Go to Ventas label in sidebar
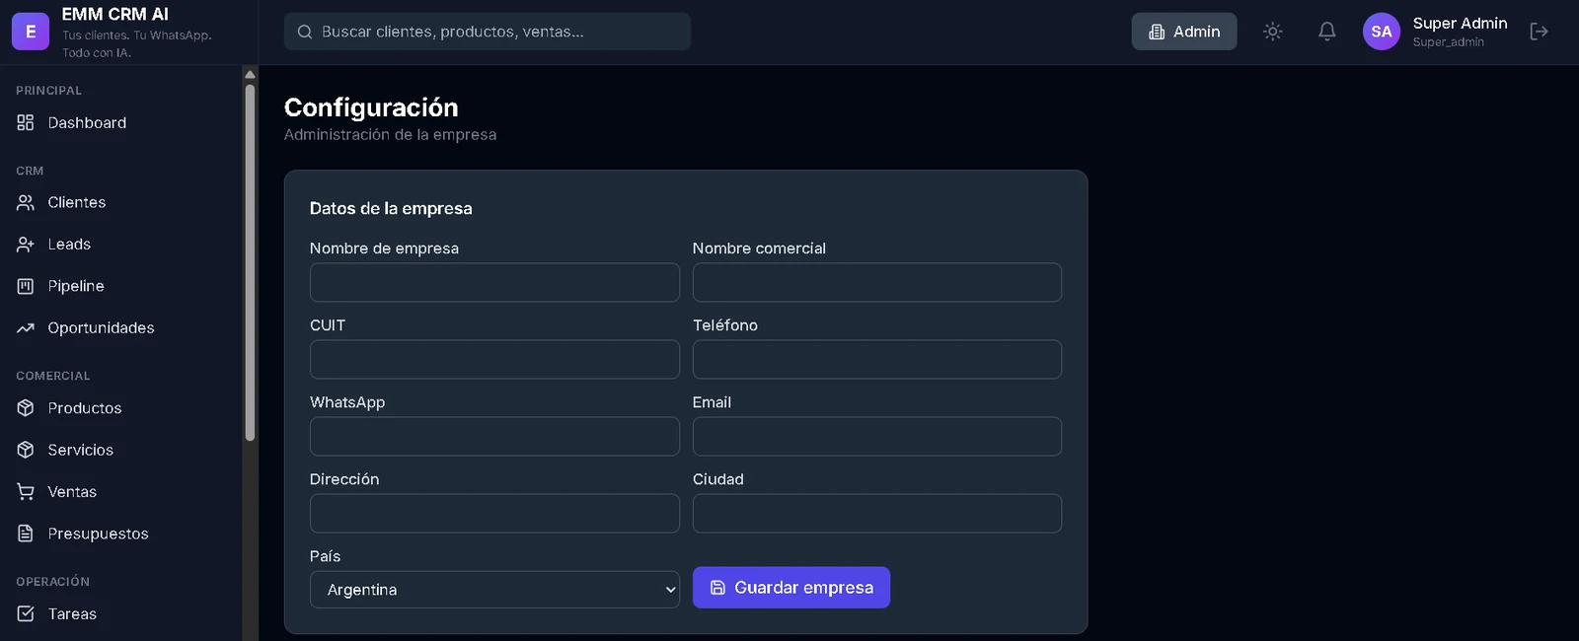Image resolution: width=1579 pixels, height=641 pixels. pyautogui.click(x=72, y=491)
